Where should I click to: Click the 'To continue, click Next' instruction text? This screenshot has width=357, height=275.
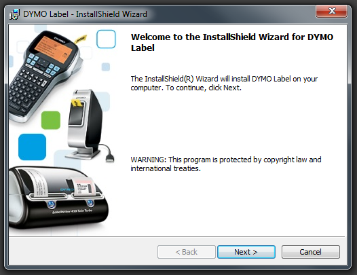tap(204, 88)
